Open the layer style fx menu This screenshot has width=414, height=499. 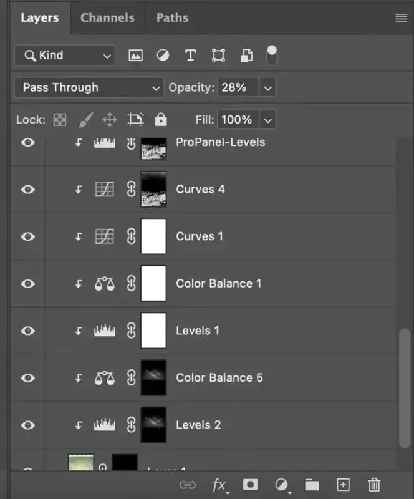tap(219, 485)
